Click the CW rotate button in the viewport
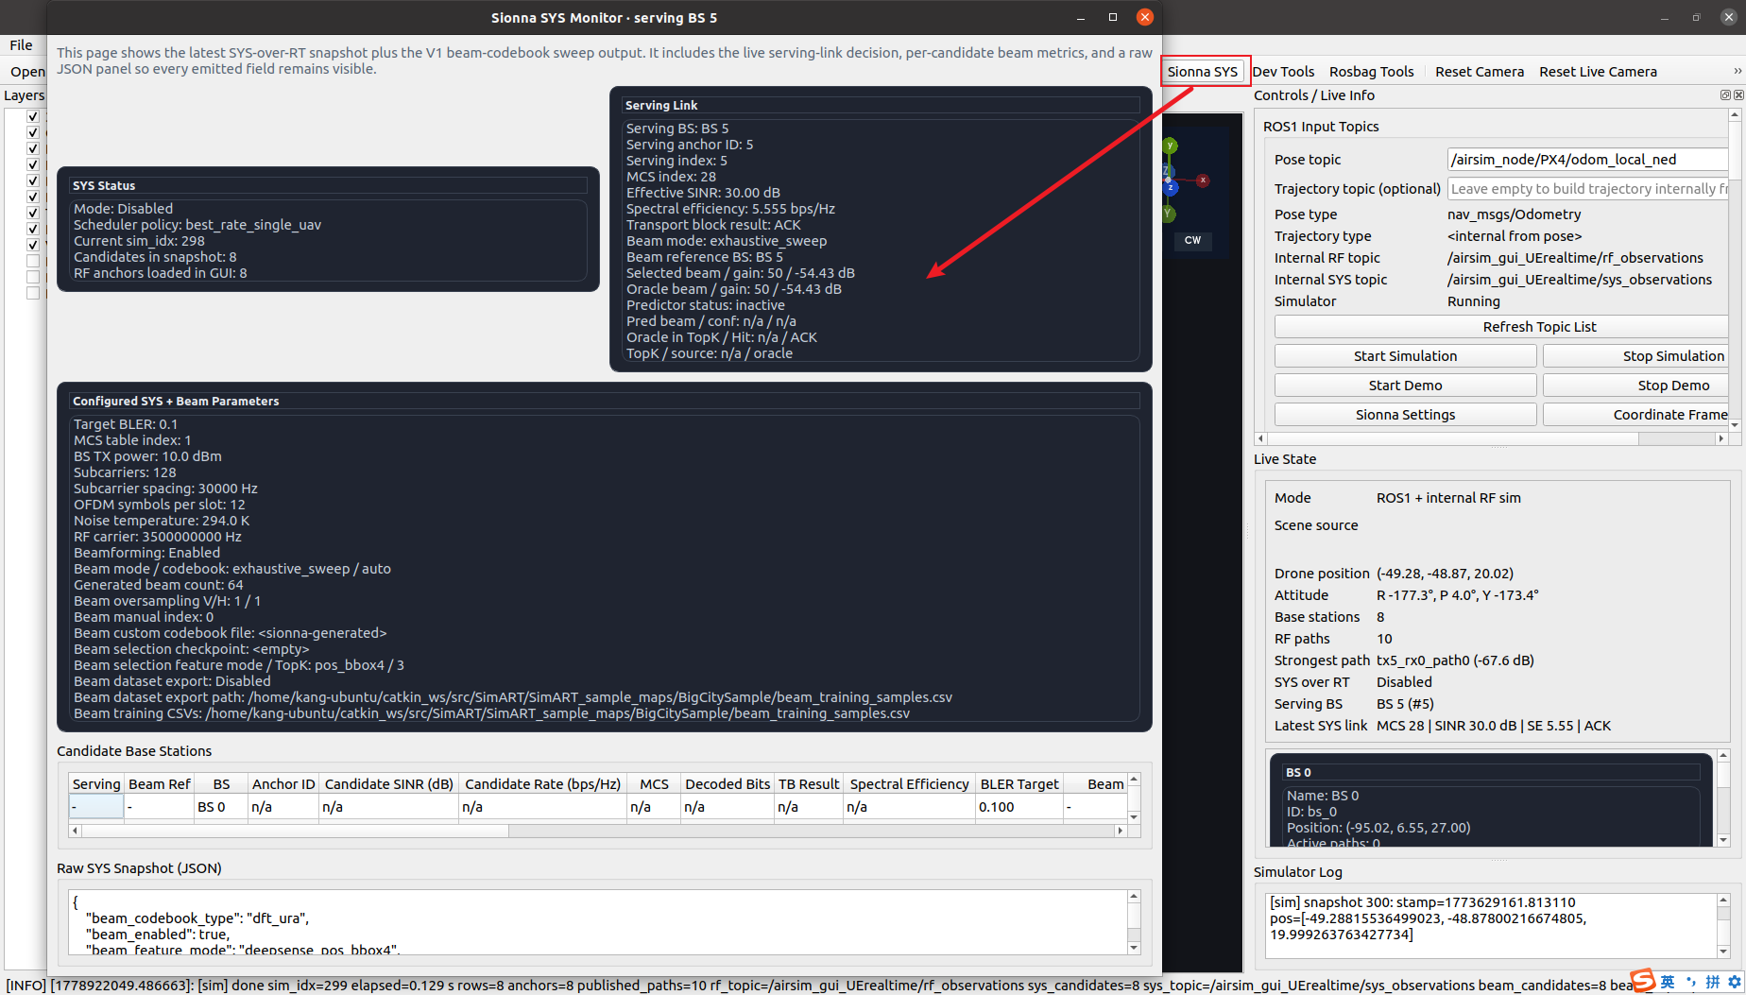This screenshot has height=995, width=1746. 1193,240
